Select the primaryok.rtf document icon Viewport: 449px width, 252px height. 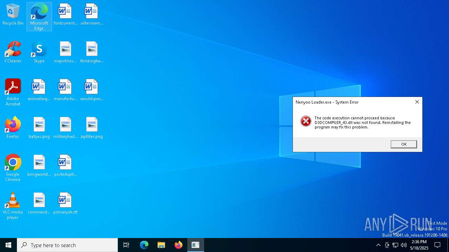(x=65, y=204)
